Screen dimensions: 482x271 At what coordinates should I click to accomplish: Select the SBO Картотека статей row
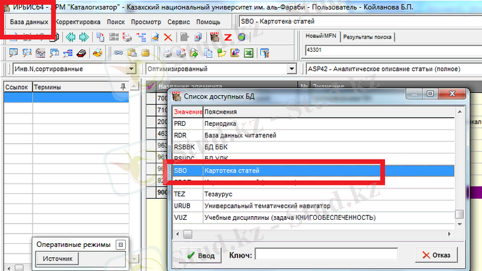point(313,170)
